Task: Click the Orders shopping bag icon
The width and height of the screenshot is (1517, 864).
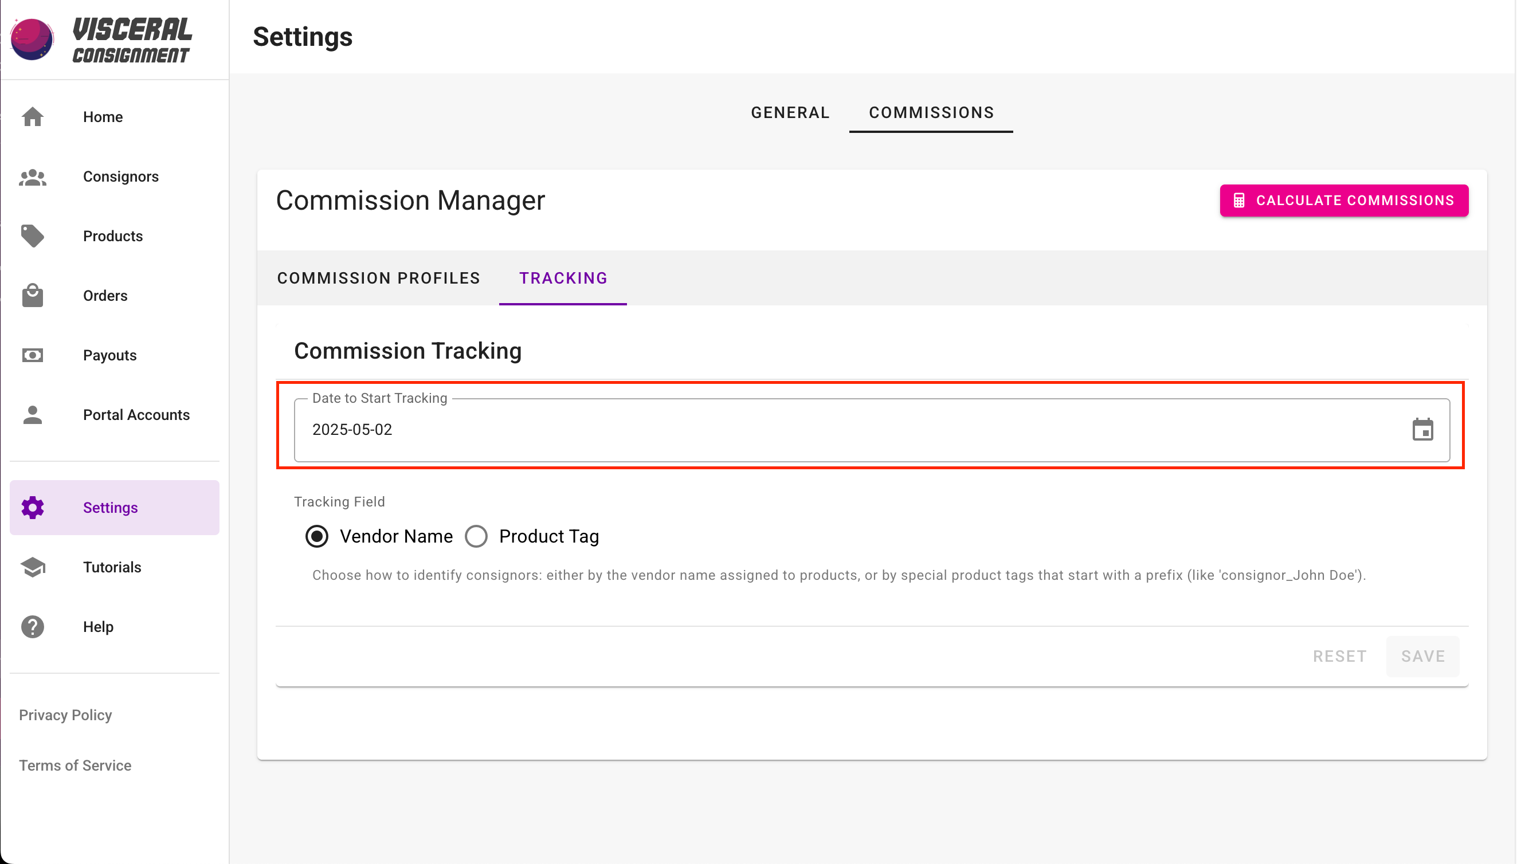Action: (33, 296)
